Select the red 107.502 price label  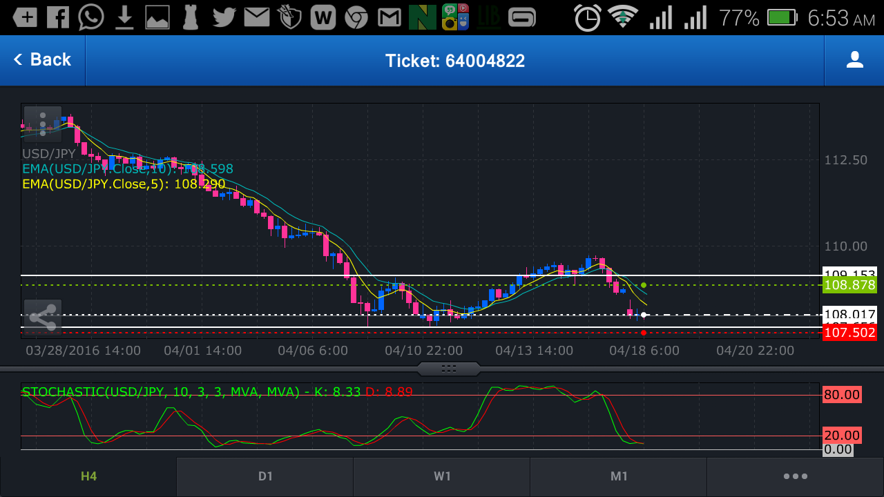pyautogui.click(x=849, y=333)
